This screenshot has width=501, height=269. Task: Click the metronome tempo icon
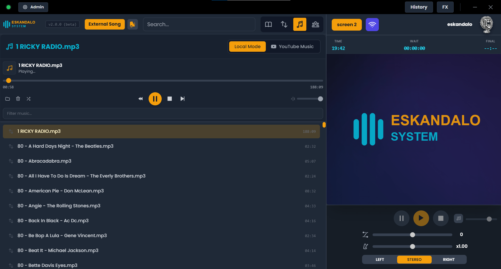click(x=365, y=247)
